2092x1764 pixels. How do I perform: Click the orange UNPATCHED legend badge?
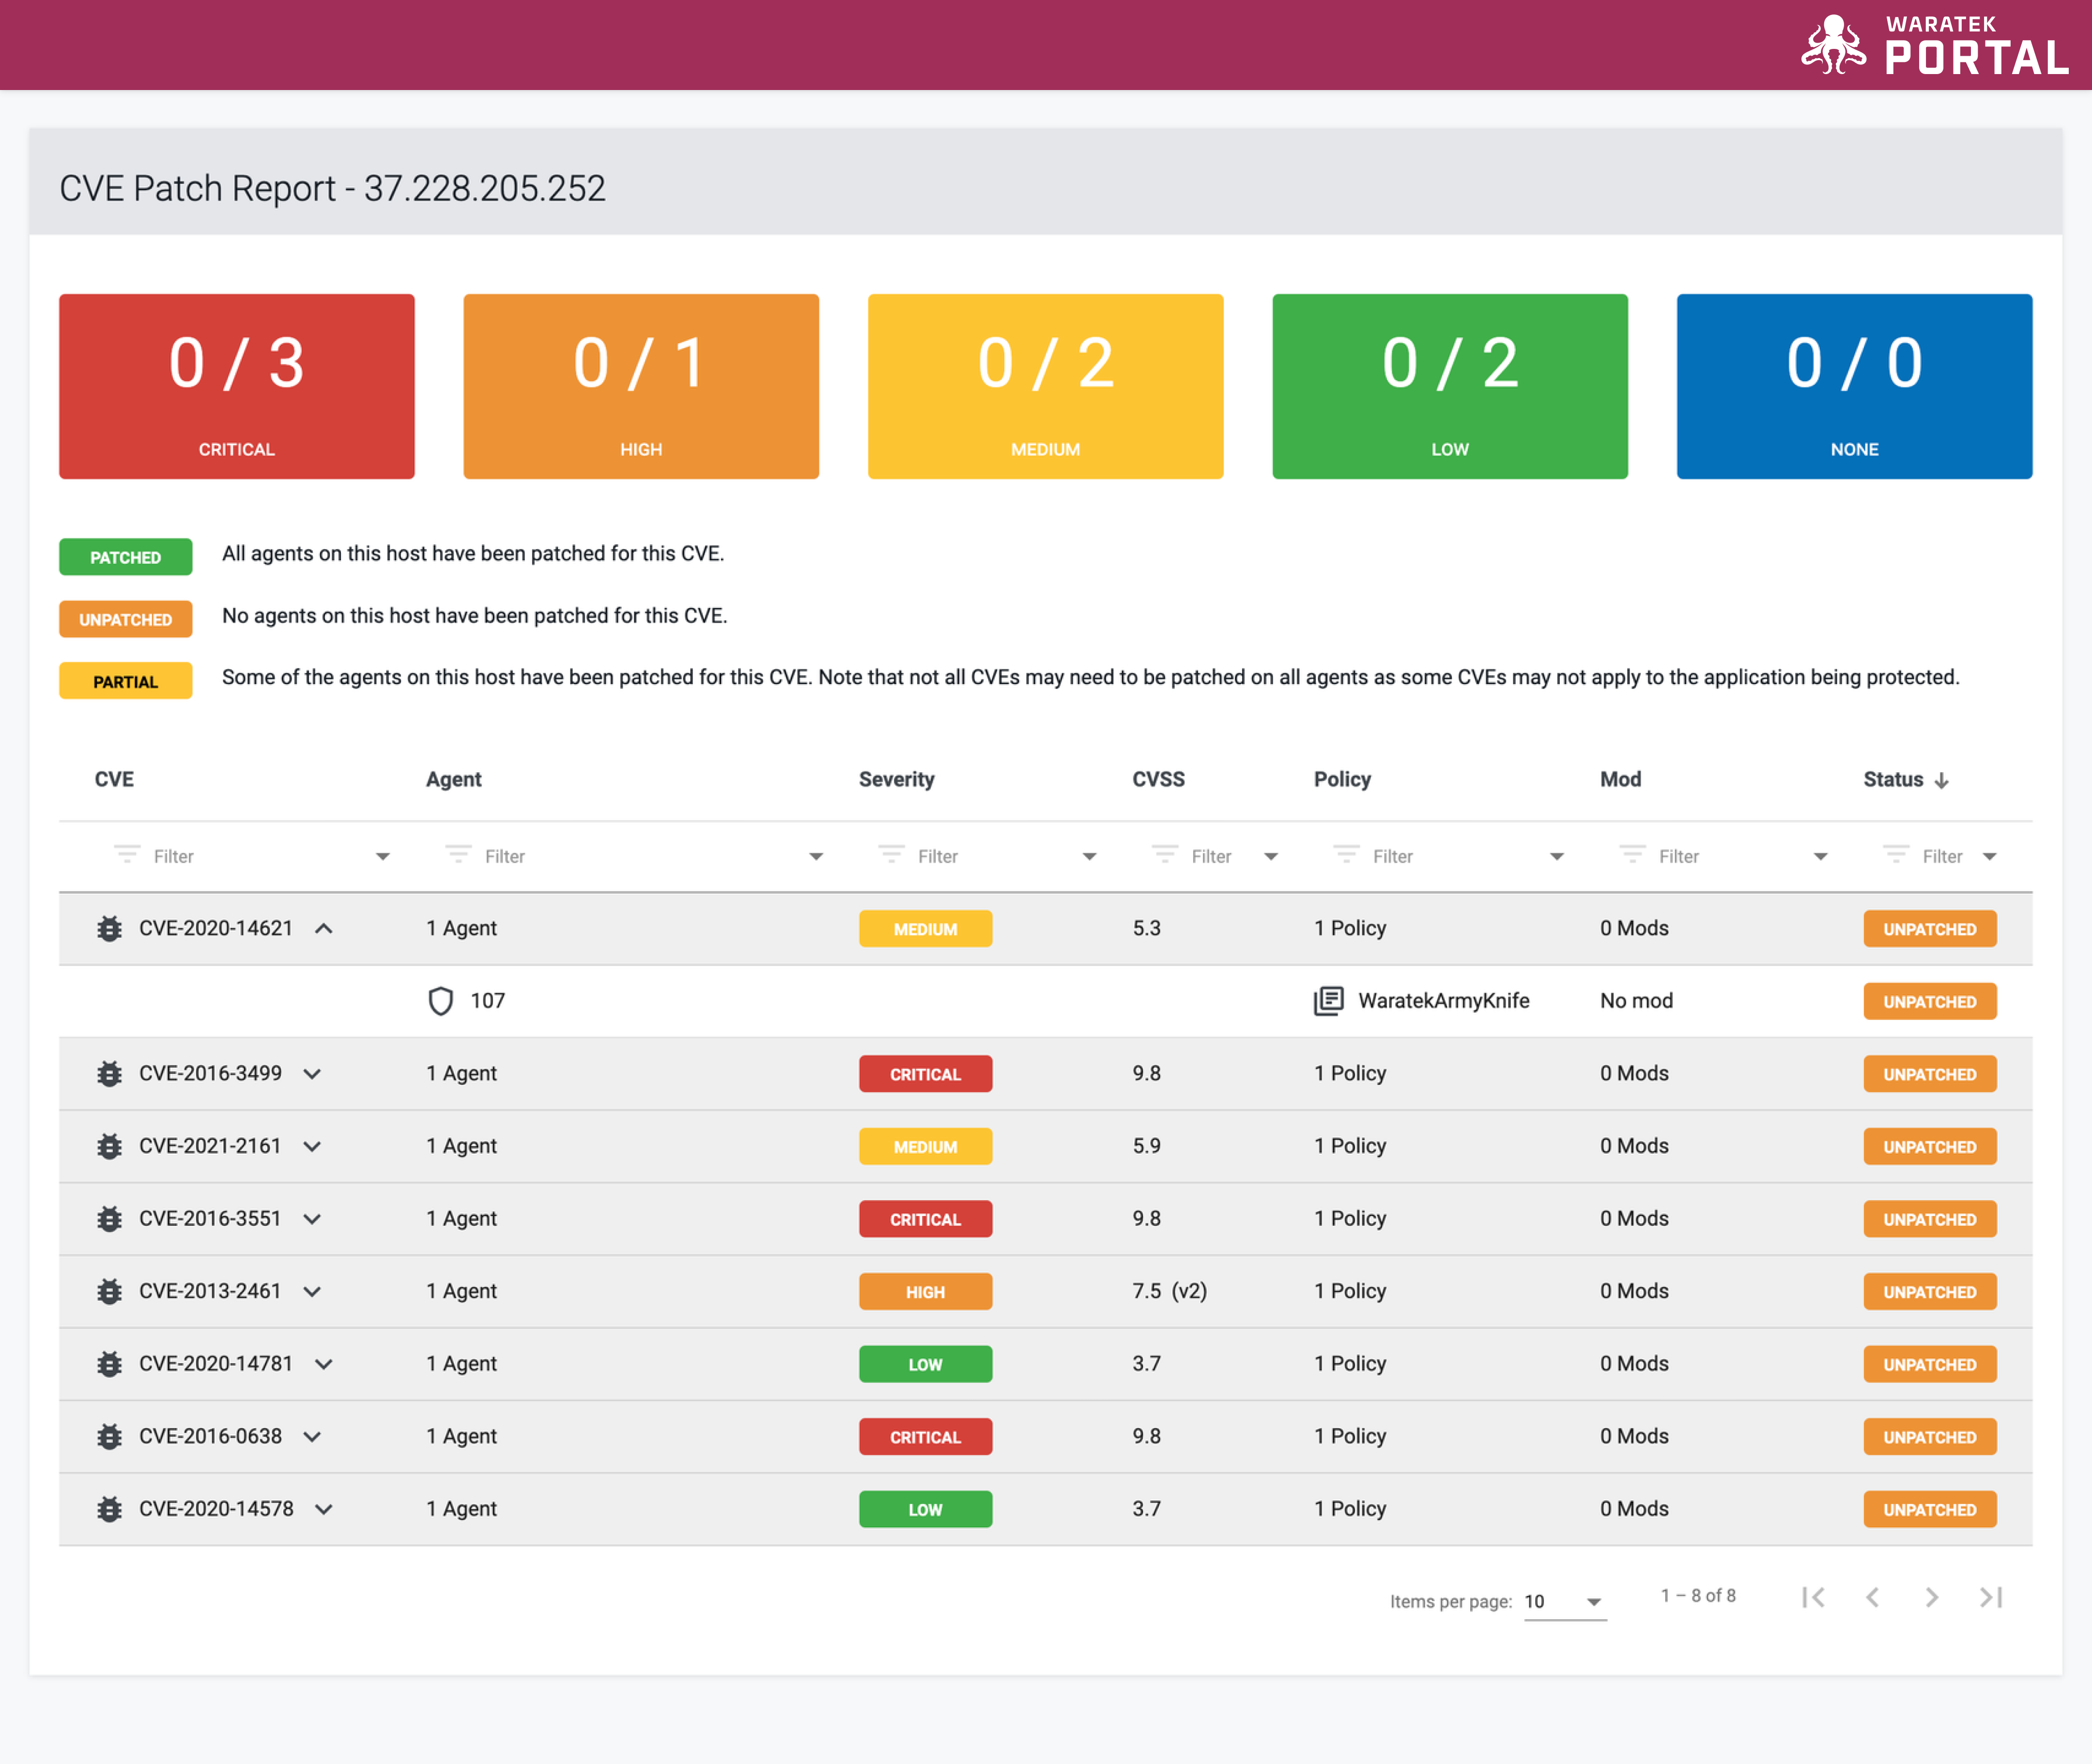125,619
